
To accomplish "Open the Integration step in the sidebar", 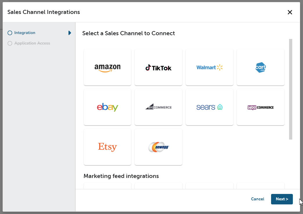I will pos(25,33).
